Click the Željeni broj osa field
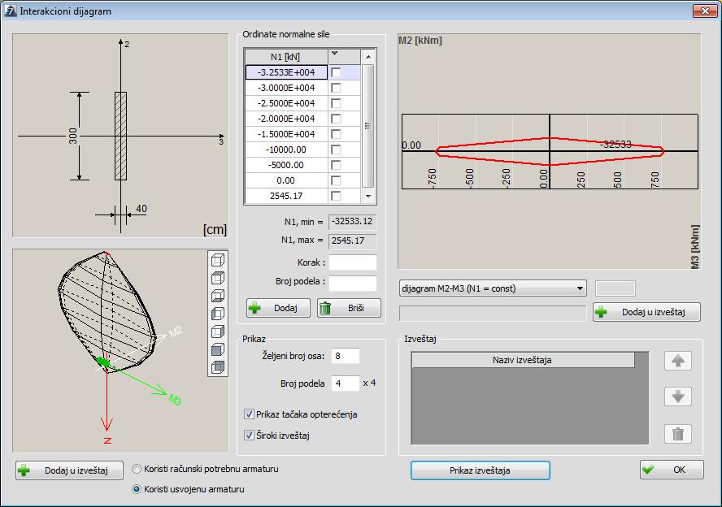 (346, 356)
